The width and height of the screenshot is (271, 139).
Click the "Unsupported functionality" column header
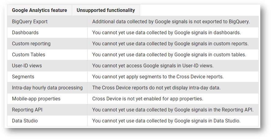tap(106, 10)
